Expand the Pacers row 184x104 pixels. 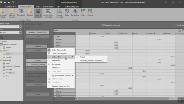click(55, 91)
